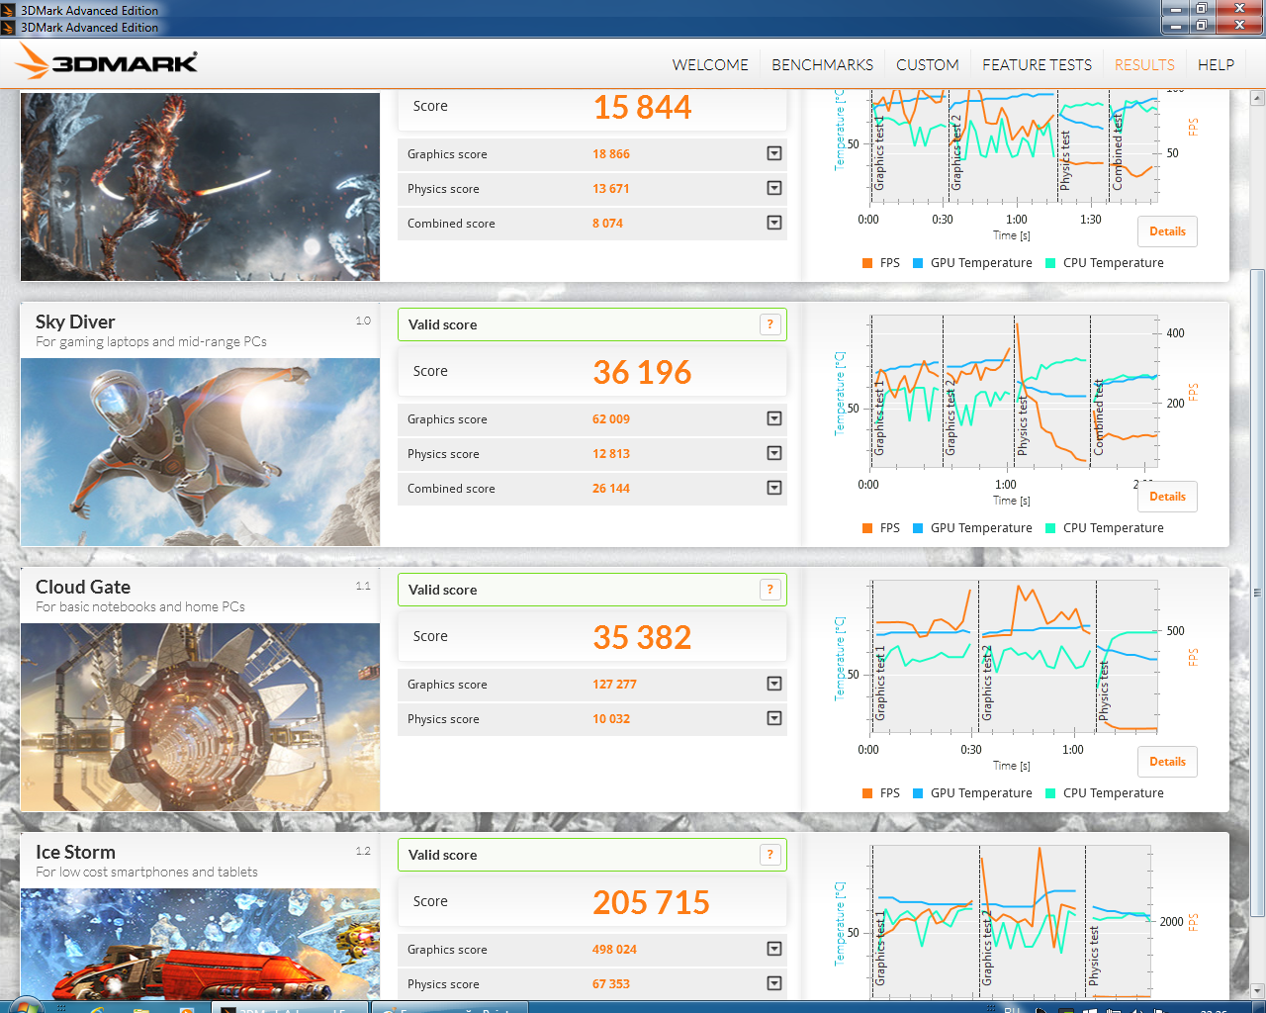Click the 3DMark logo in the header
The width and height of the screenshot is (1266, 1013).
pyautogui.click(x=107, y=62)
